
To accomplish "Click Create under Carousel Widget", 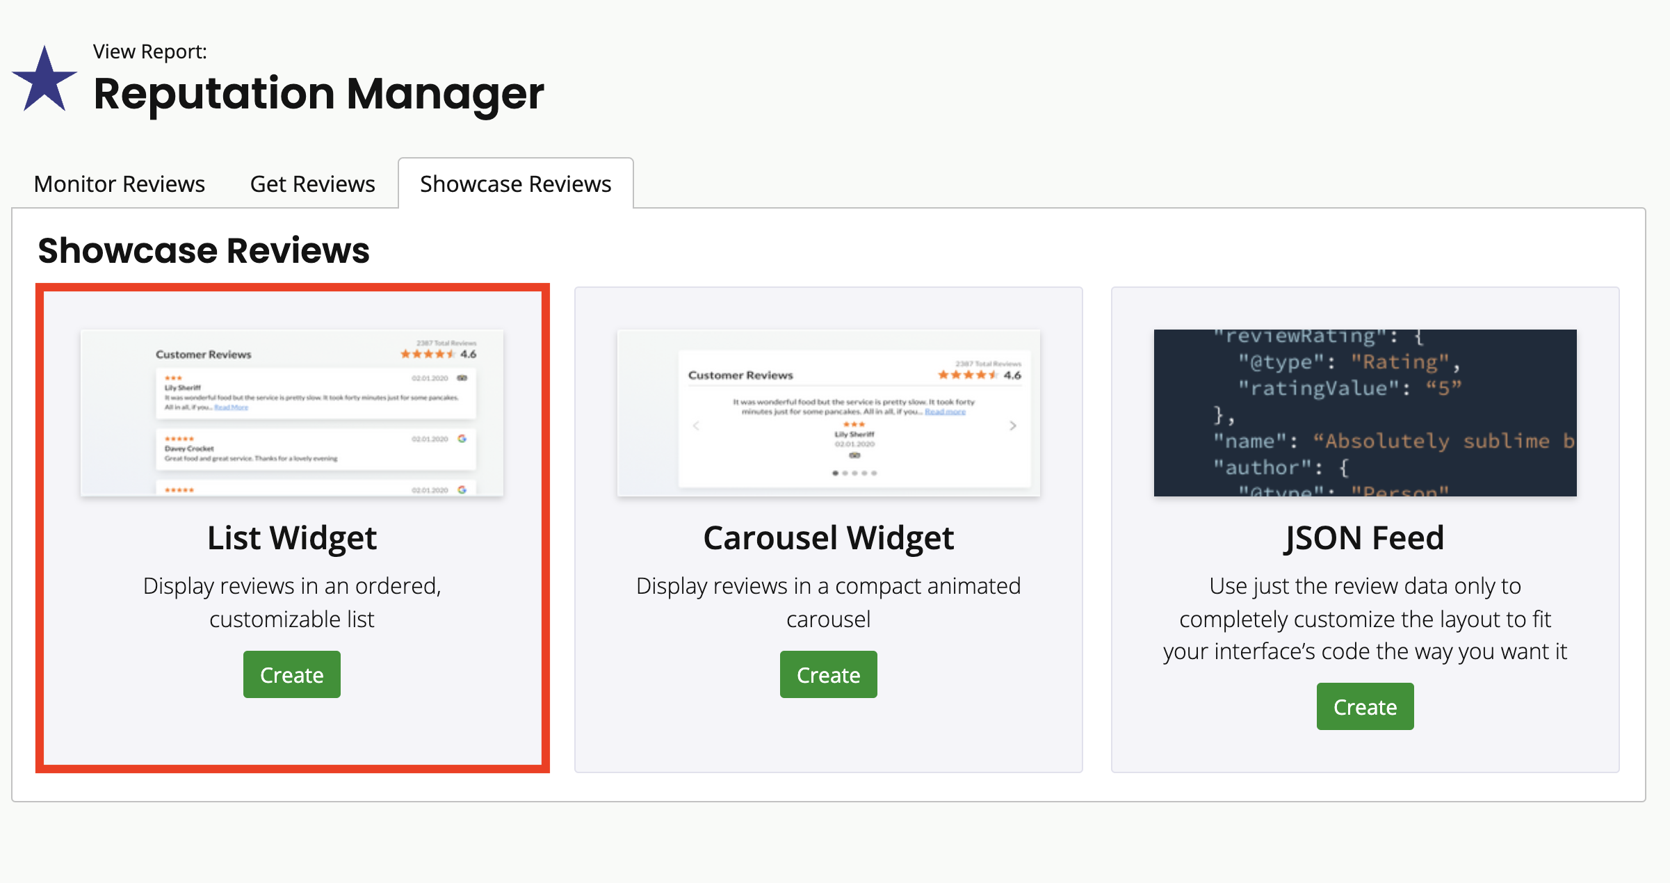I will pyautogui.click(x=829, y=674).
